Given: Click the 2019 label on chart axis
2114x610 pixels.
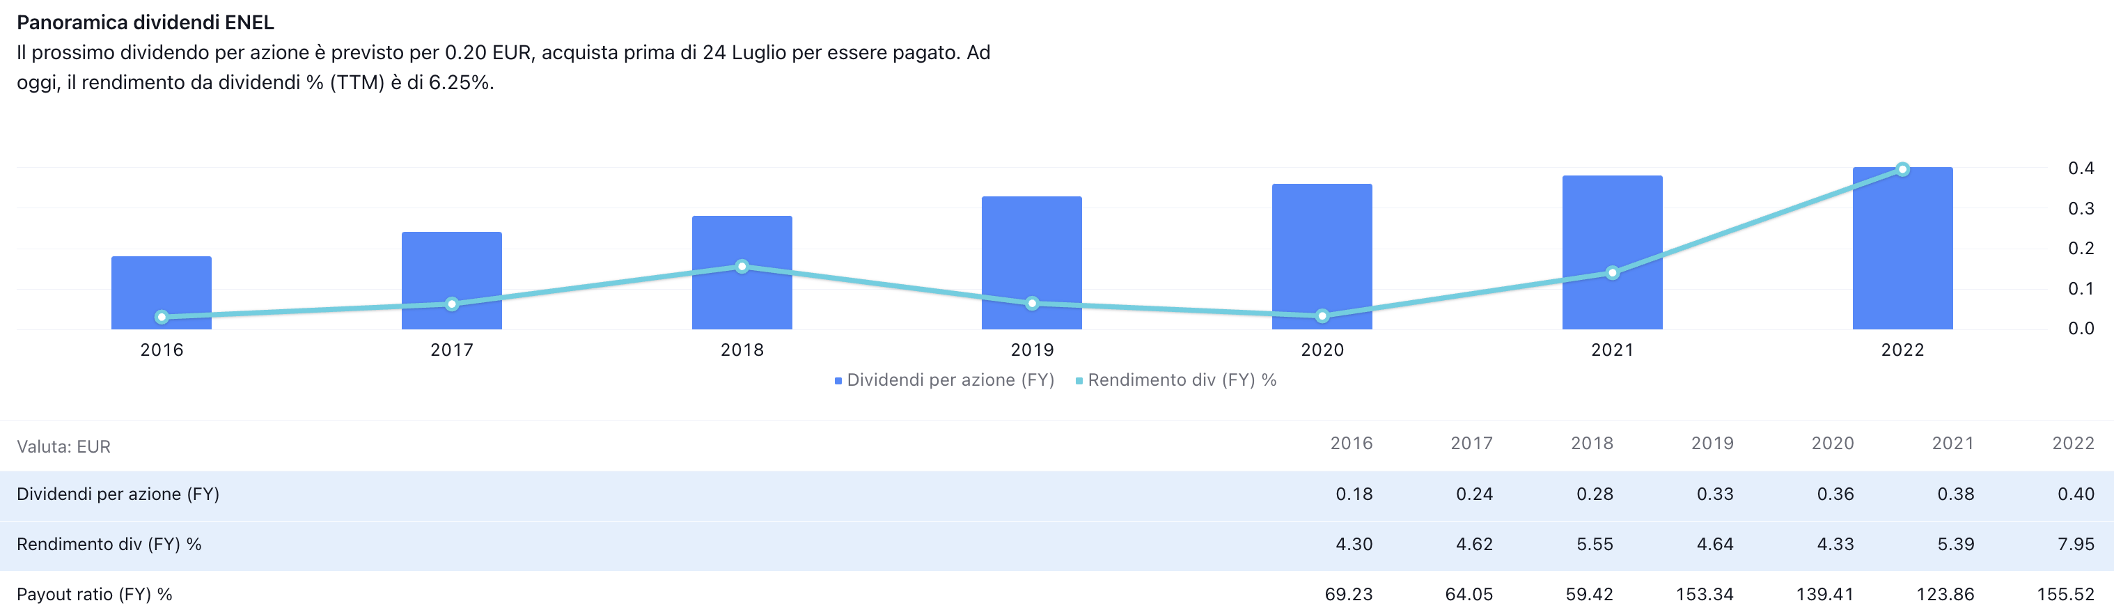Looking at the screenshot, I should (1031, 350).
